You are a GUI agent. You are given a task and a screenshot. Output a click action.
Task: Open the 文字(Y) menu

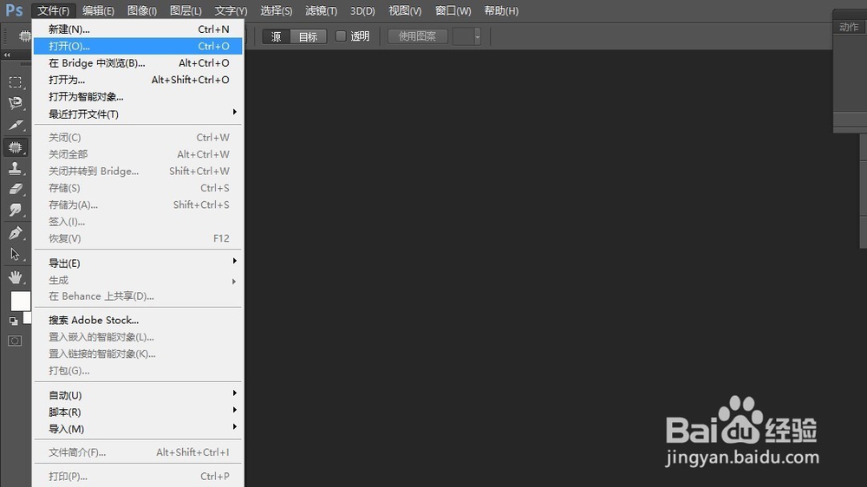point(231,10)
